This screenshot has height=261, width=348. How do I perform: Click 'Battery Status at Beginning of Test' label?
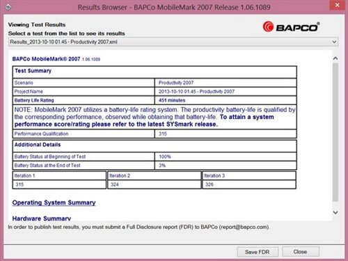coord(50,157)
